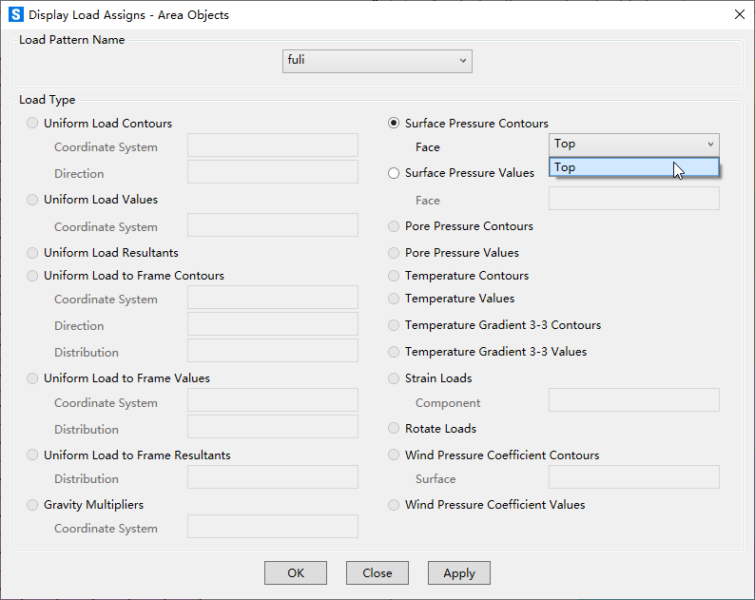The height and width of the screenshot is (600, 755).
Task: Select the Pore Pressure Contours radio option
Action: [x=394, y=226]
